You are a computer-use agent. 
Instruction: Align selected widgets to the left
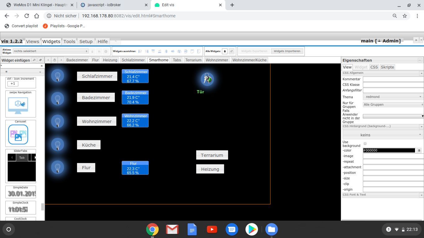(x=140, y=51)
